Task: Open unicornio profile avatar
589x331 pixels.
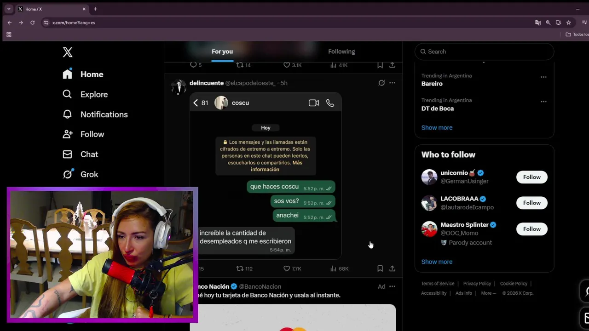Action: pos(429,177)
